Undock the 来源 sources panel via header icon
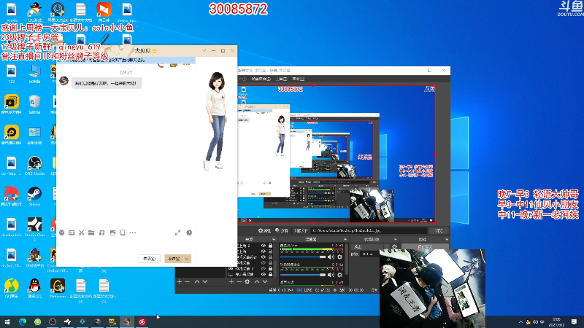 (x=274, y=240)
